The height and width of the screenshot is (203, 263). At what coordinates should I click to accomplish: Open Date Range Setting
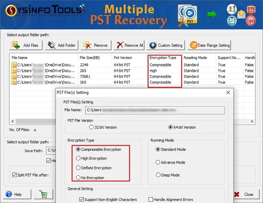pyautogui.click(x=209, y=45)
